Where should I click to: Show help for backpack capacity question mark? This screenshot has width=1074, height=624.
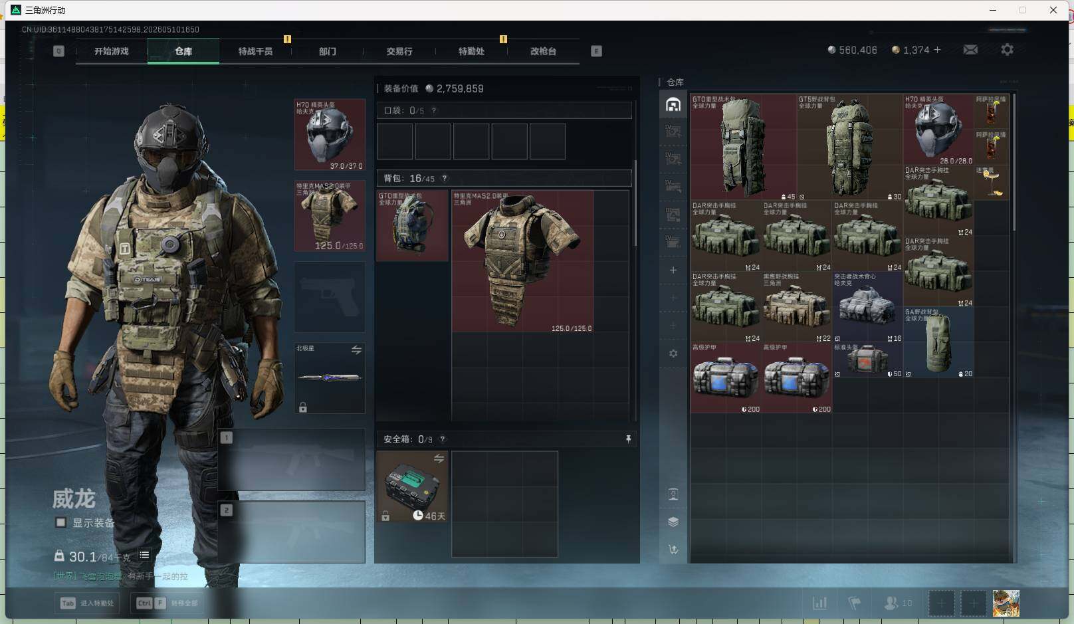[x=445, y=178]
